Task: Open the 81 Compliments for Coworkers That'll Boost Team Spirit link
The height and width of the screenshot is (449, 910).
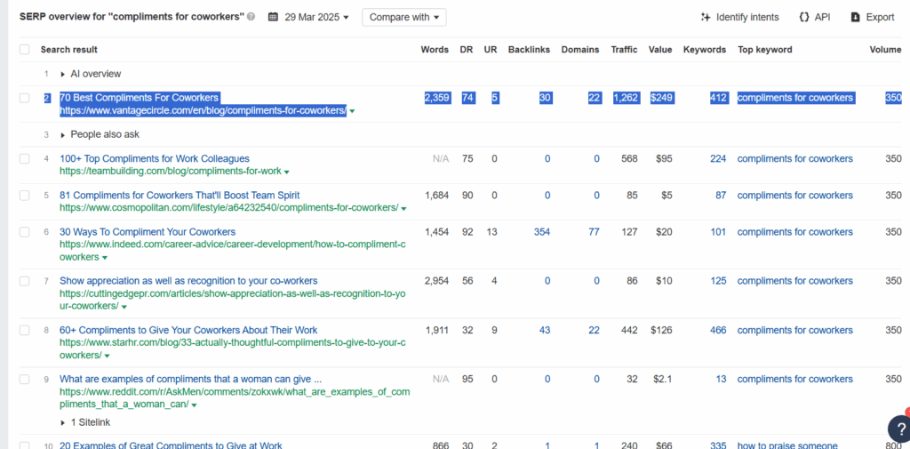Action: pos(180,196)
